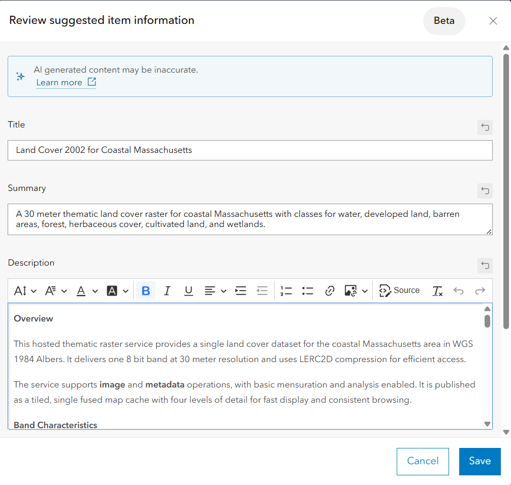
Task: Toggle italic formatting
Action: pos(167,290)
